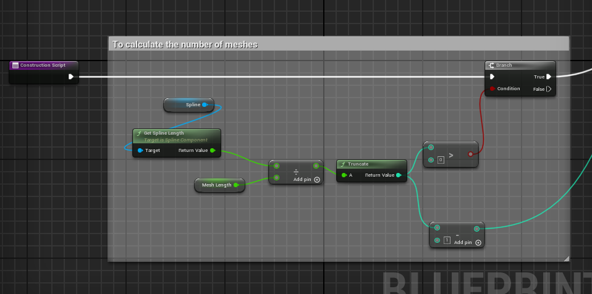This screenshot has height=294, width=592.
Task: Click greater-than node boolean output pin
Action: 470,154
